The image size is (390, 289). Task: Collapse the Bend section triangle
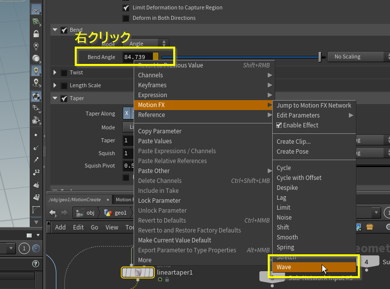pyautogui.click(x=55, y=30)
